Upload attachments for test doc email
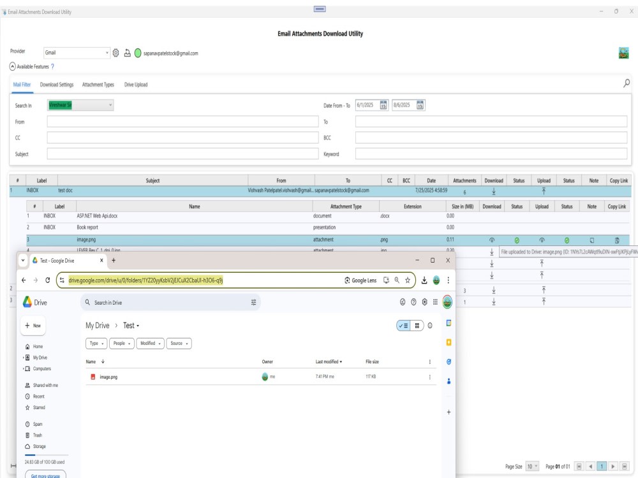Image resolution: width=638 pixels, height=478 pixels. click(544, 191)
